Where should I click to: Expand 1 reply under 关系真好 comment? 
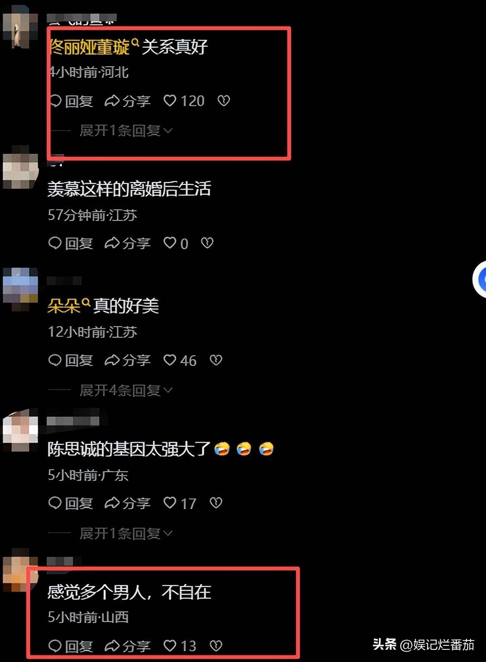click(126, 130)
